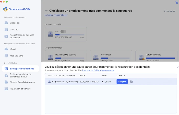Click 'Nom du fichier de sauvegarde' column header
This screenshot has width=179, height=115.
pyautogui.click(x=62, y=75)
